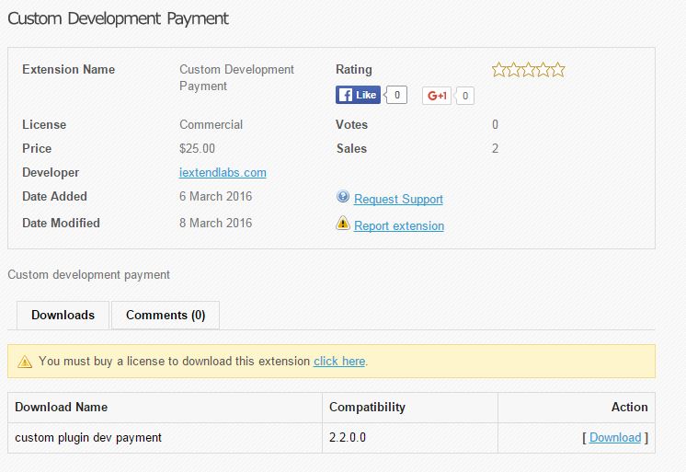Switch to the Downloads tab
Image resolution: width=686 pixels, height=472 pixels.
pyautogui.click(x=63, y=316)
